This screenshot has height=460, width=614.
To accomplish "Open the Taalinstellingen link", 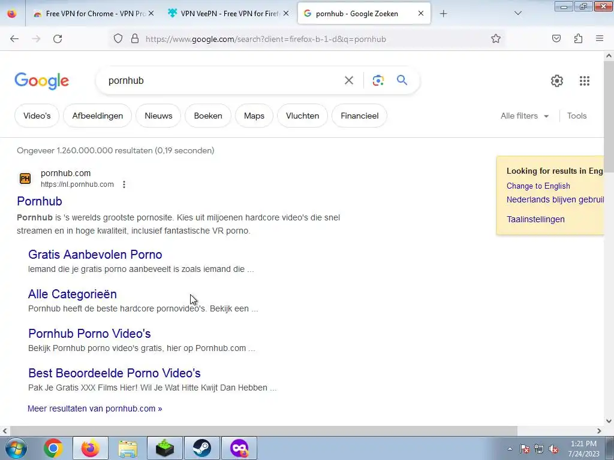I will pos(535,219).
